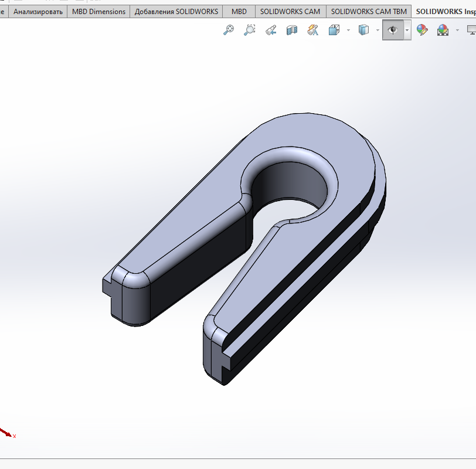Screen dimensions: 476x469
Task: Click the View Settings monitor icon
Action: 471,30
